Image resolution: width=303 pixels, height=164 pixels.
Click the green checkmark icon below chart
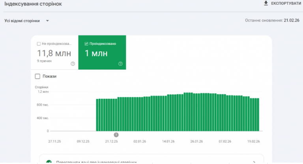pyautogui.click(x=49, y=162)
